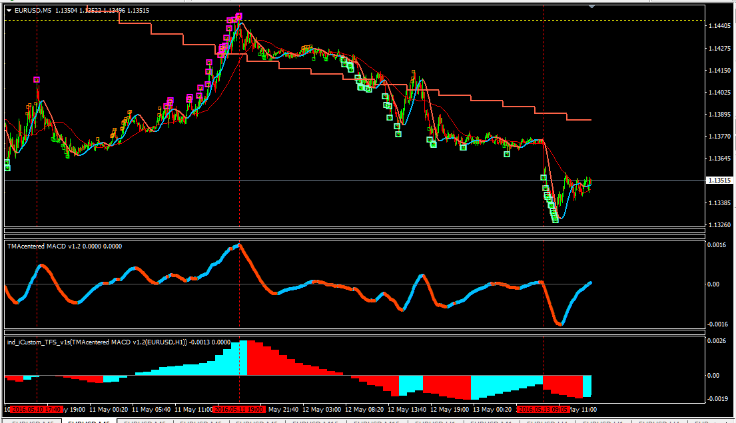
Task: Click the 11 May 00:20 time label
Action: point(109,410)
